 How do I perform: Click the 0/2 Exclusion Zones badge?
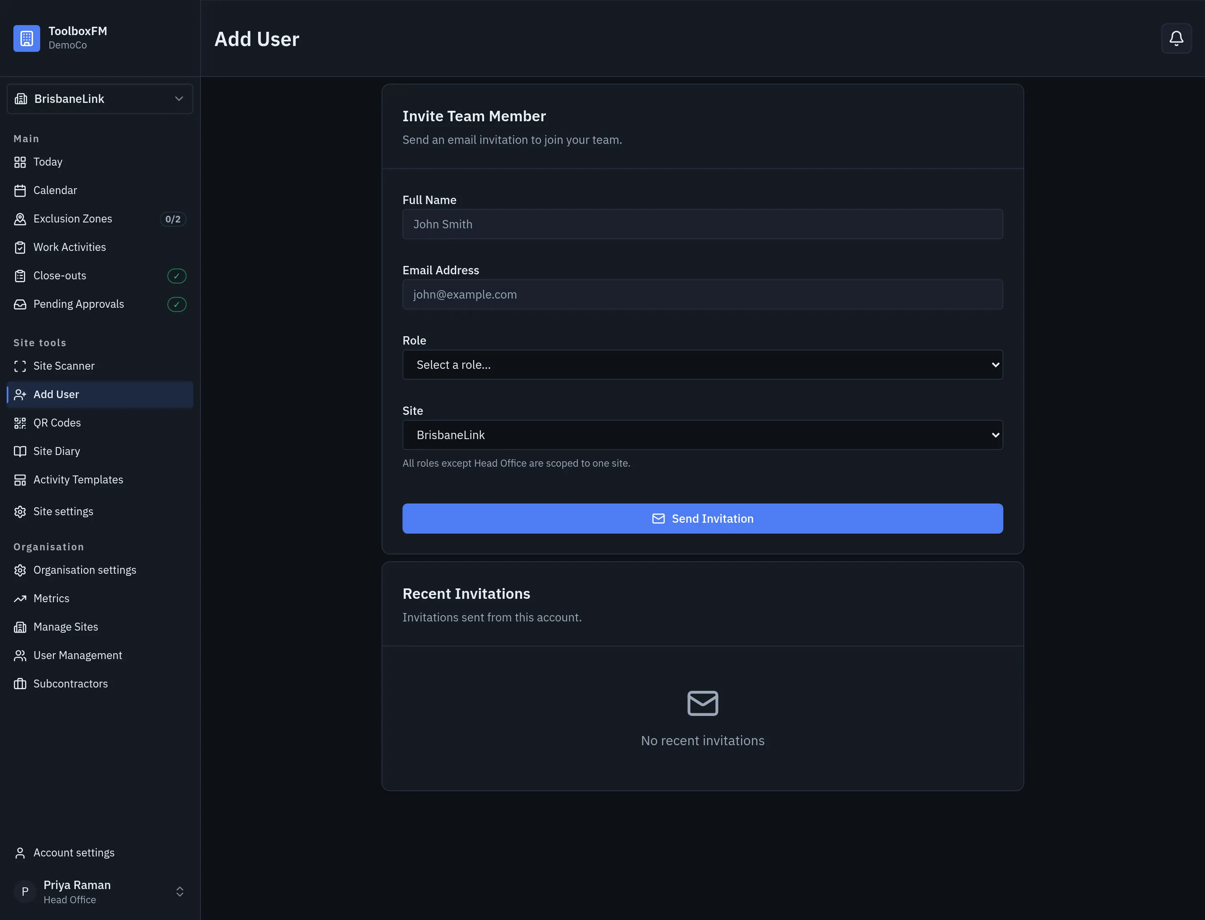click(173, 219)
